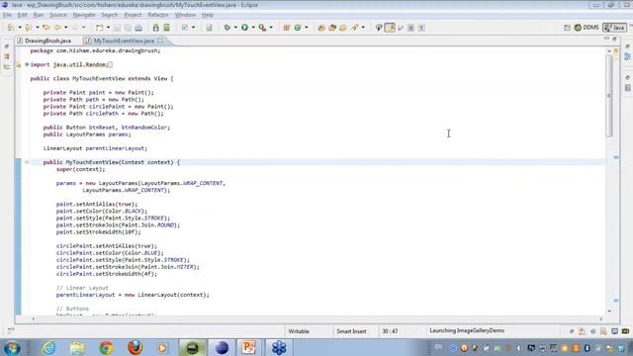Image resolution: width=633 pixels, height=356 pixels.
Task: Click the line 'public class MyTouchEventView extends View {'
Action: pyautogui.click(x=102, y=78)
